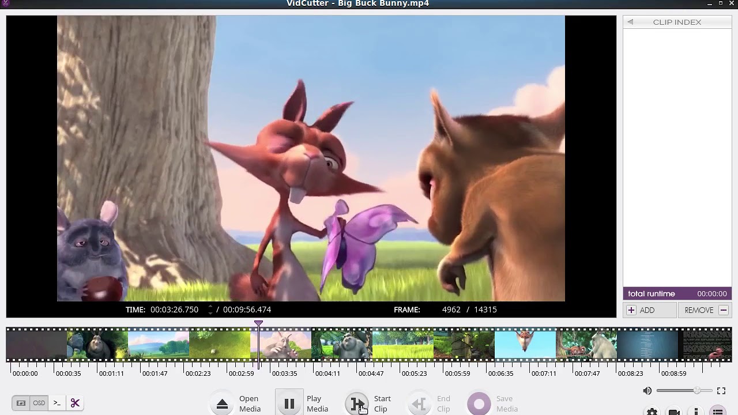
Task: Pause playback using the Play Media button
Action: pos(289,403)
